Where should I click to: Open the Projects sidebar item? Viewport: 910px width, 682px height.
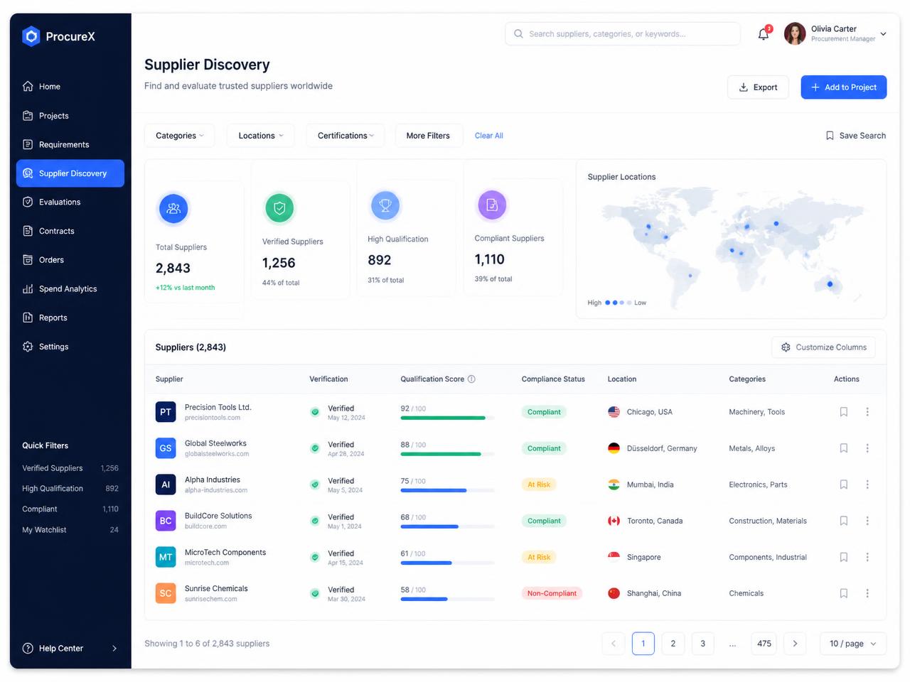pos(70,116)
